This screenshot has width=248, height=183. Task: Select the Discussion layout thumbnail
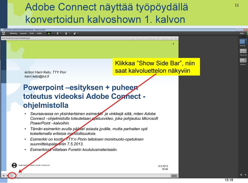tap(243, 51)
